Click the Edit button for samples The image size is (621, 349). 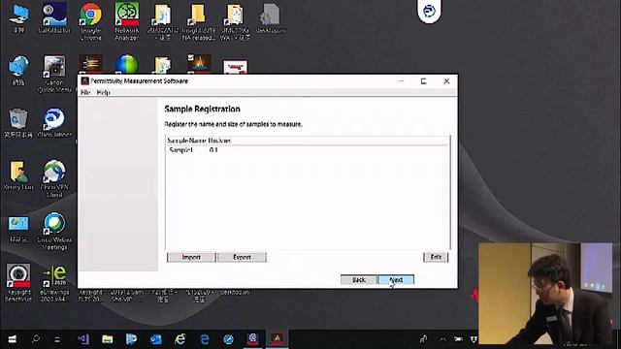point(436,257)
